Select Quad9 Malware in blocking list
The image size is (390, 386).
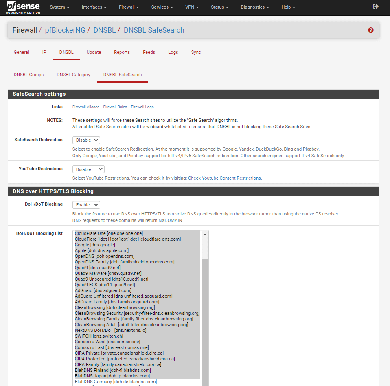pos(108,273)
